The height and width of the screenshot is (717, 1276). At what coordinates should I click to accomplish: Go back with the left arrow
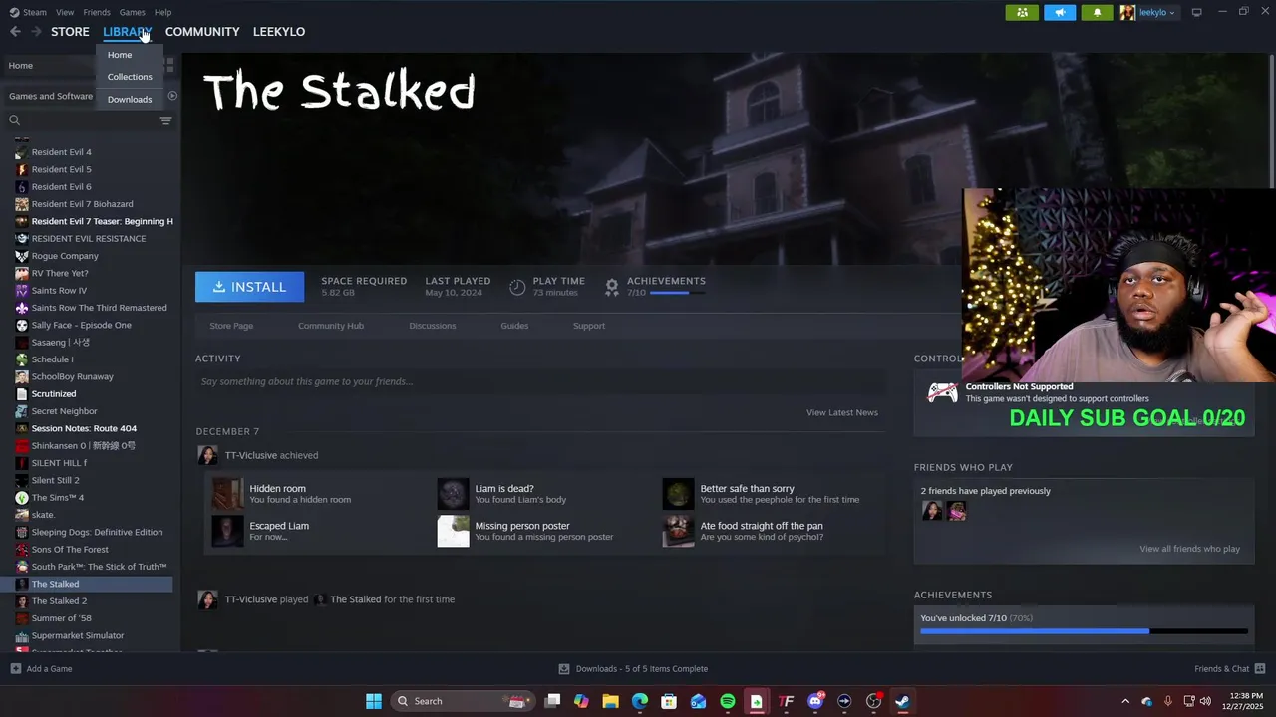point(15,32)
